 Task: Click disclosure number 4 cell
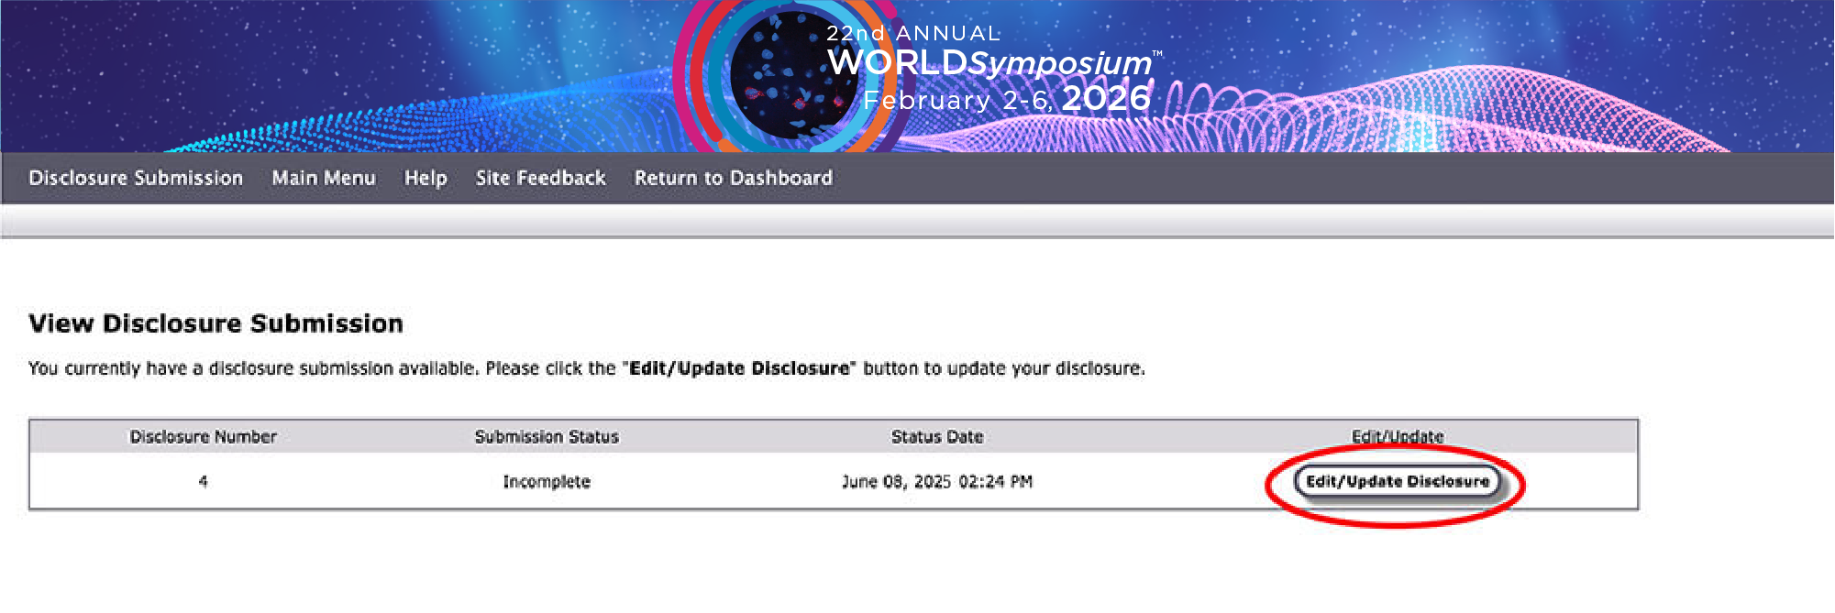pyautogui.click(x=203, y=481)
